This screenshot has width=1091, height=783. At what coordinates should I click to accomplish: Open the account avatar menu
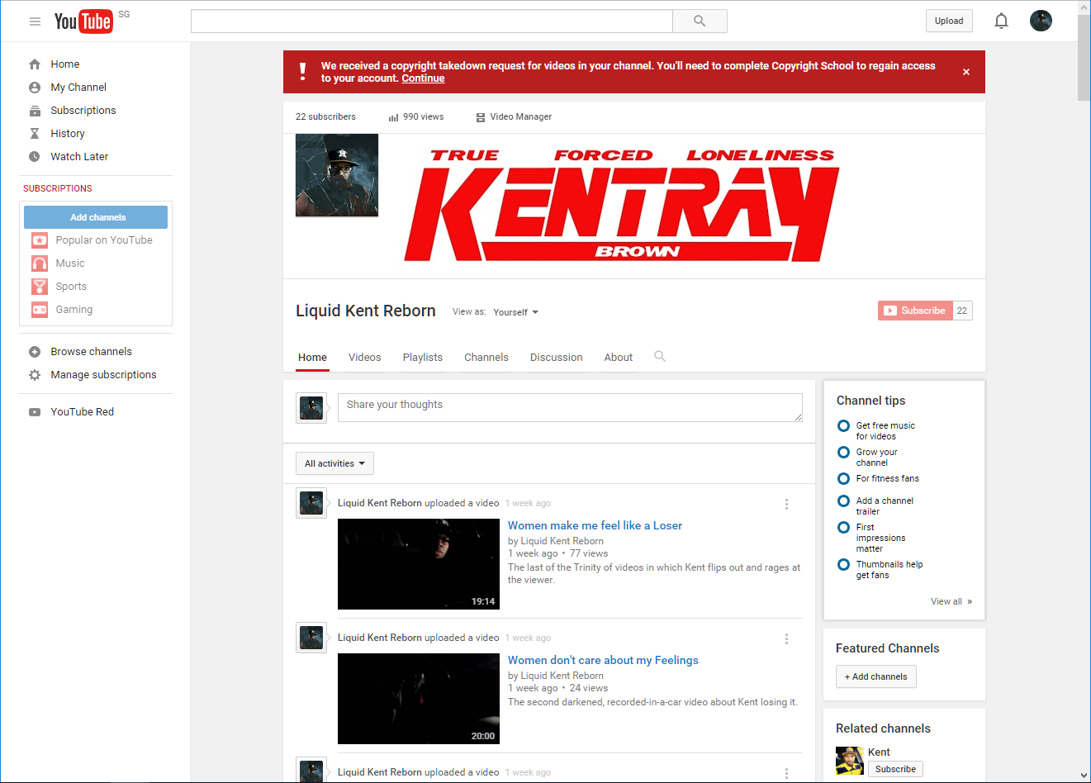tap(1041, 21)
